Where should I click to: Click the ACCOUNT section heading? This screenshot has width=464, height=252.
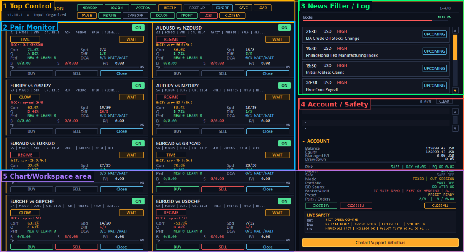pyautogui.click(x=318, y=141)
